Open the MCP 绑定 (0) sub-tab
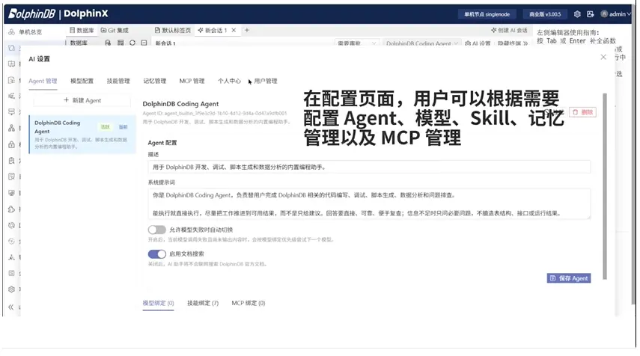The width and height of the screenshot is (640, 356). pos(249,303)
